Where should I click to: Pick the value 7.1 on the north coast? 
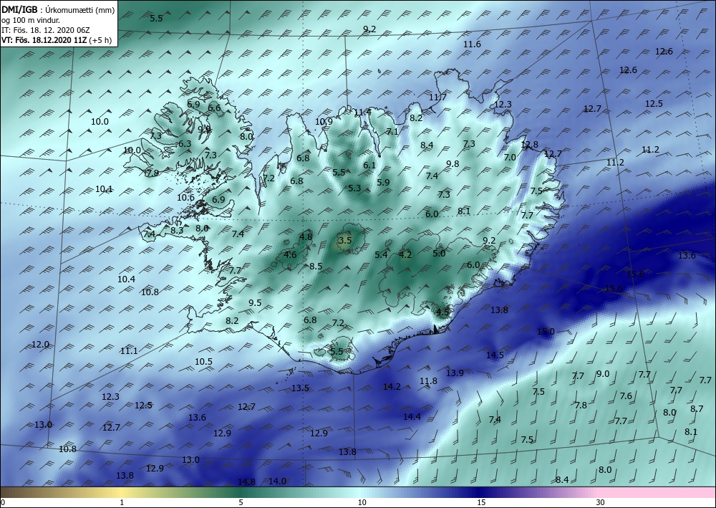click(392, 132)
